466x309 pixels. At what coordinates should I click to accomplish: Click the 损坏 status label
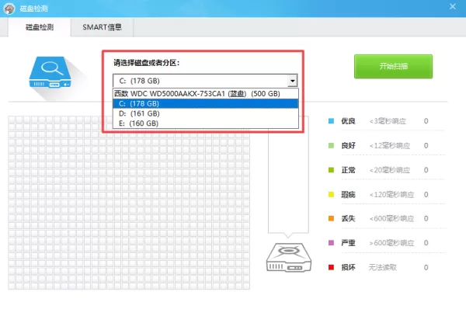click(x=348, y=267)
